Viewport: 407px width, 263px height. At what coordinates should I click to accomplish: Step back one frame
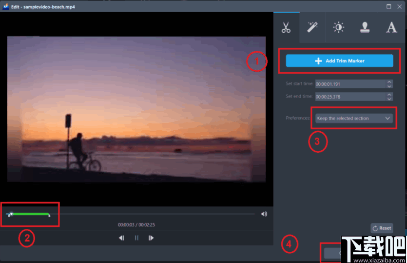[121, 238]
